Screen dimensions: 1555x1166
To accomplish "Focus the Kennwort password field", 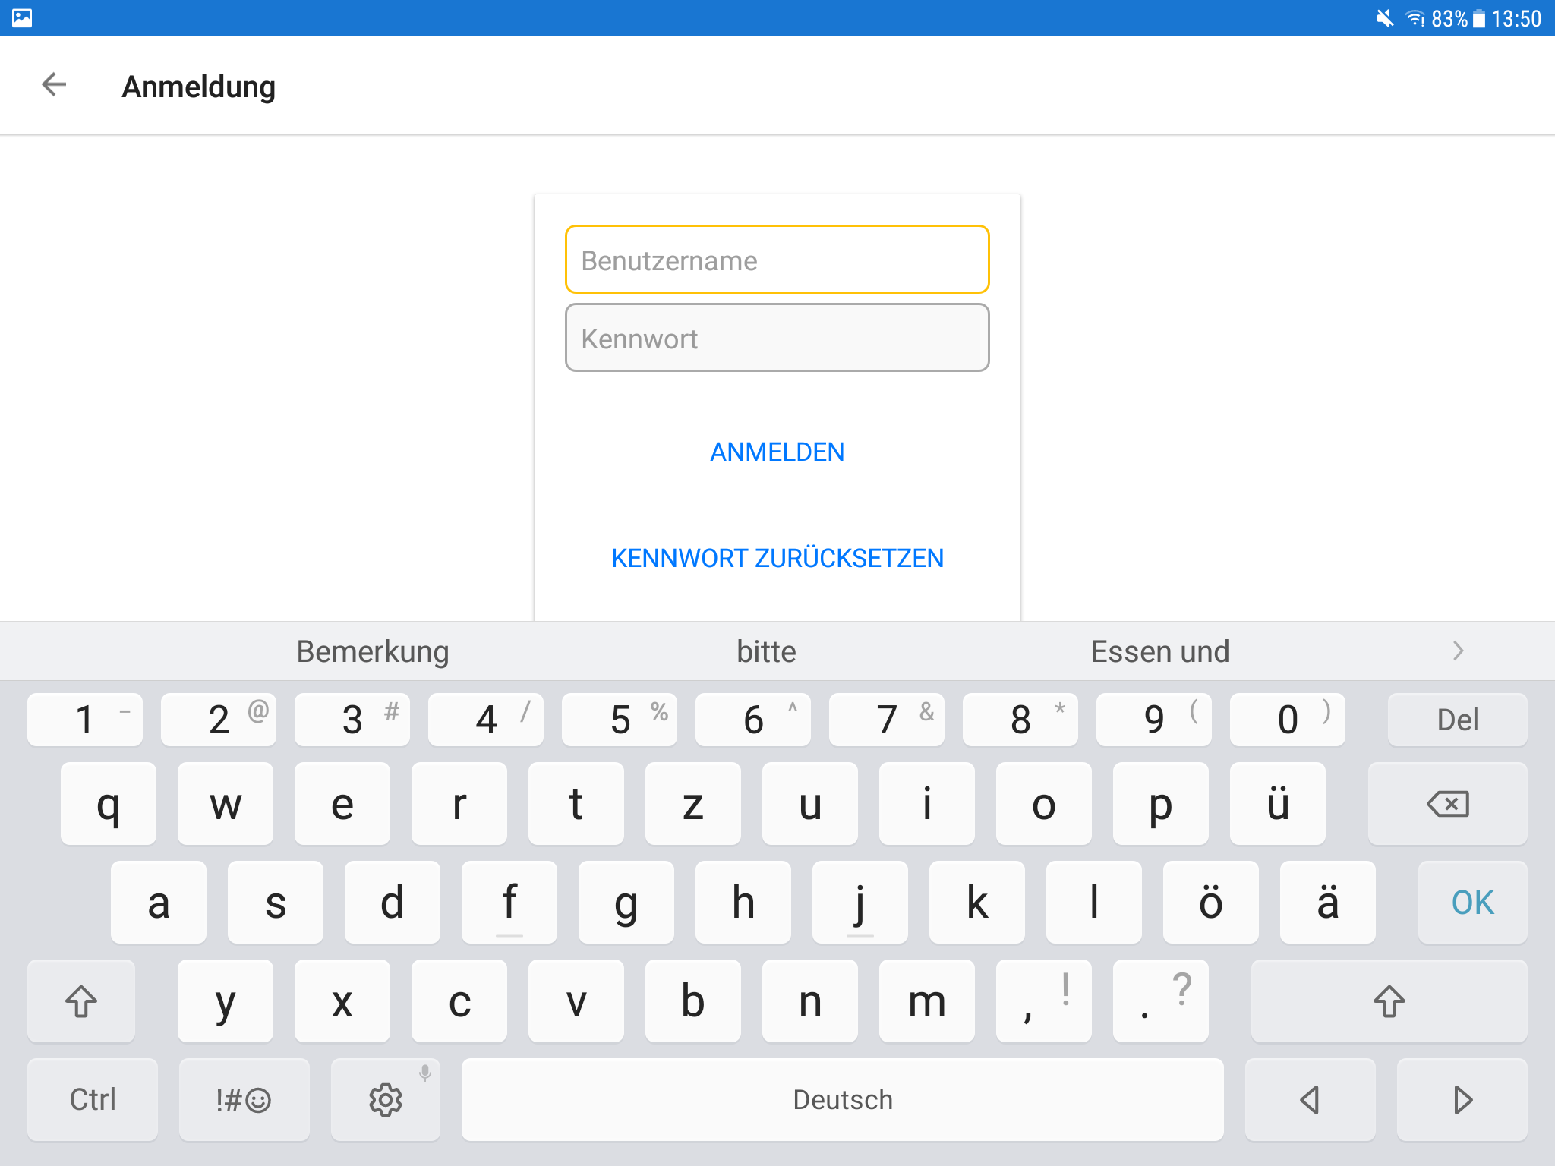I will pos(777,339).
